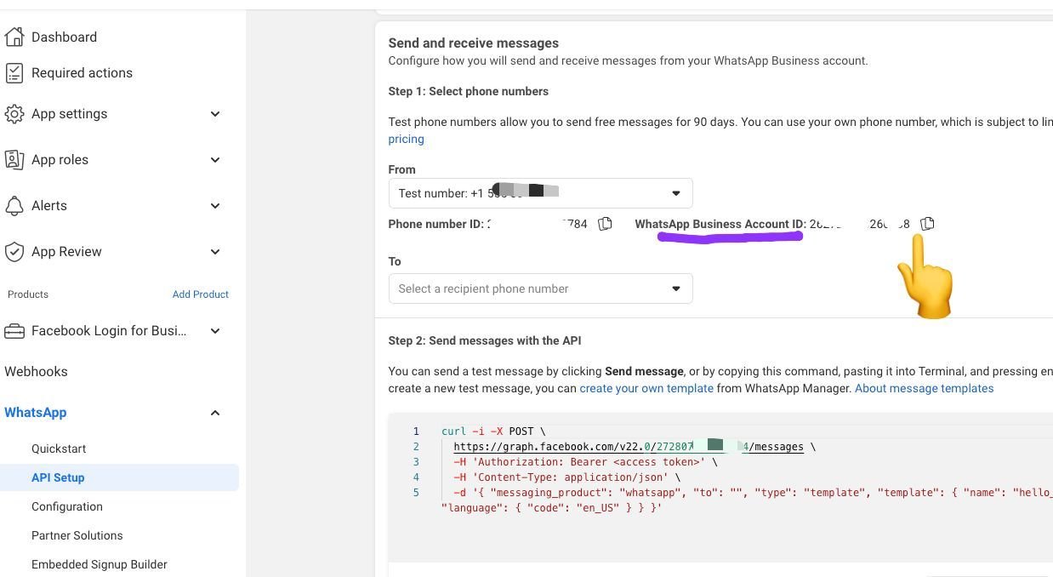Screen dimensions: 1053x577
Task: Copy the WhatsApp Business Account ID
Action: pyautogui.click(x=927, y=223)
